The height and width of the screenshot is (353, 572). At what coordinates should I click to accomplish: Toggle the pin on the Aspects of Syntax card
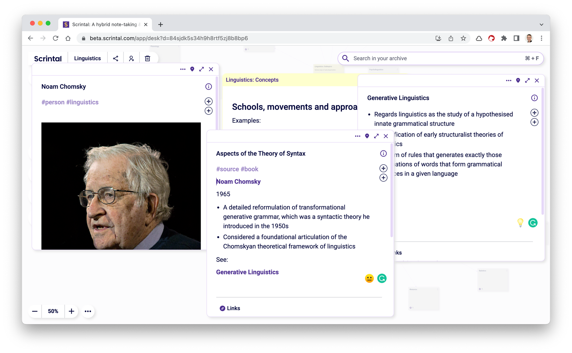[x=367, y=136]
